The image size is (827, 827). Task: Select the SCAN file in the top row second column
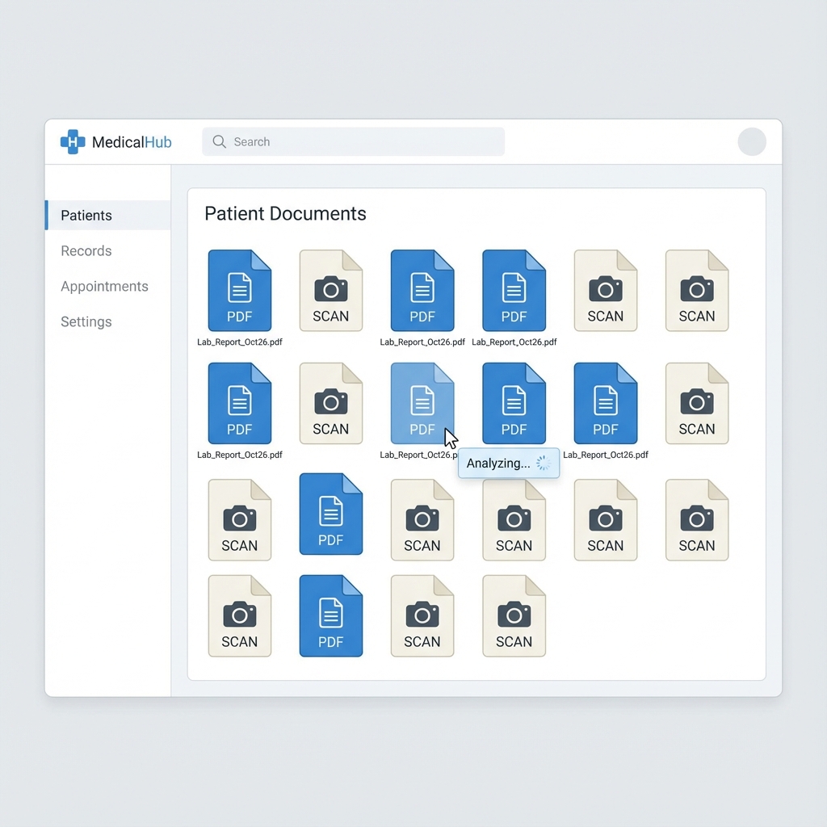(331, 291)
